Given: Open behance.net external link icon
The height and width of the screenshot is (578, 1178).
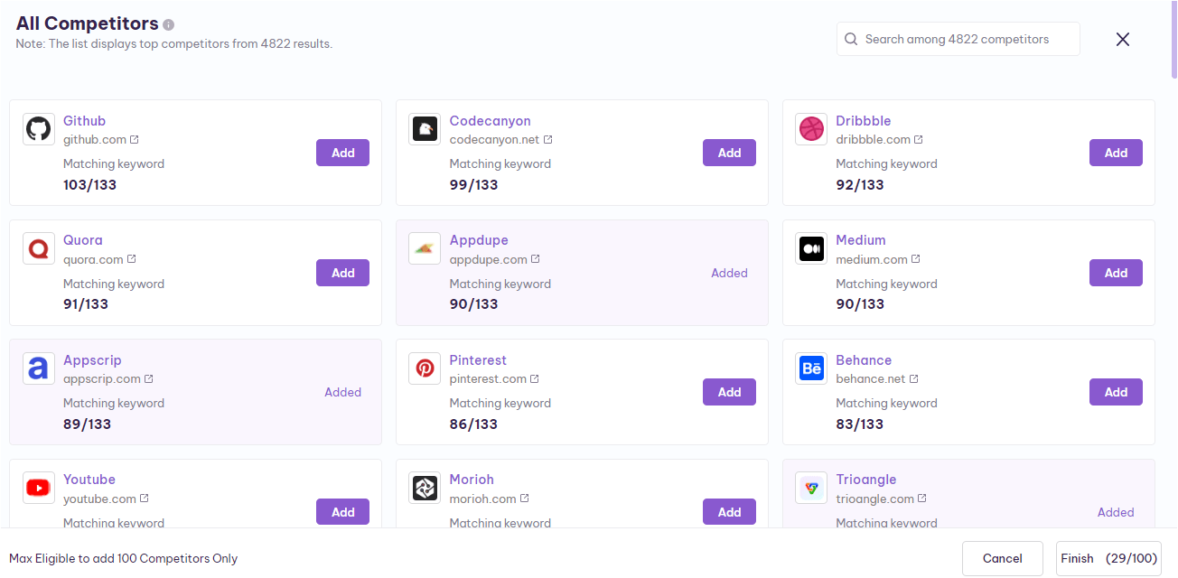Looking at the screenshot, I should point(914,379).
